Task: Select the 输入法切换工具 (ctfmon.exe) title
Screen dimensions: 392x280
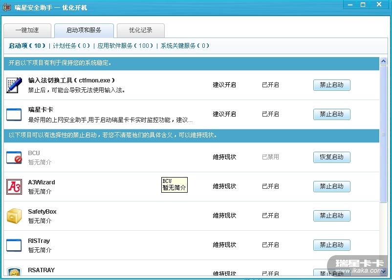Action: pos(71,80)
